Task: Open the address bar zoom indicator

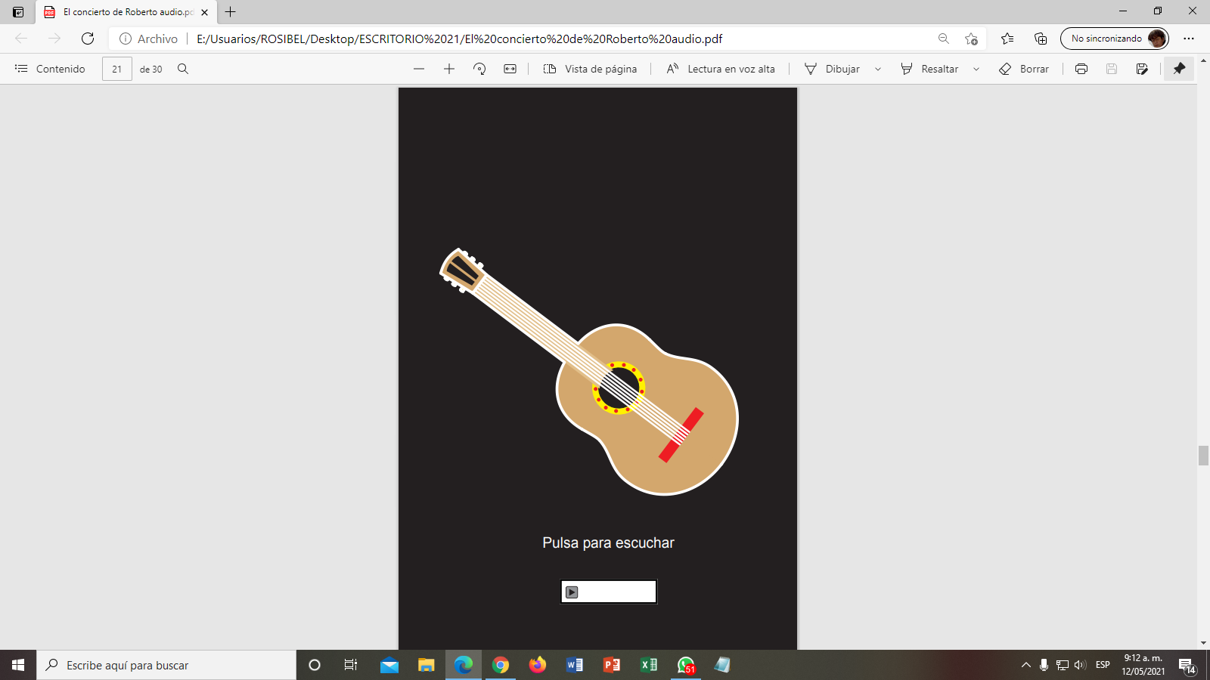Action: (x=943, y=39)
